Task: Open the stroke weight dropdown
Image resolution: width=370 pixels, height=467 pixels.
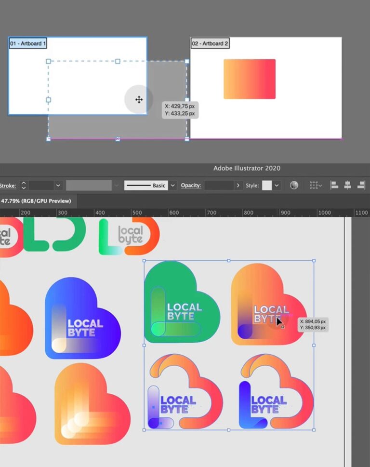Action: pos(58,185)
